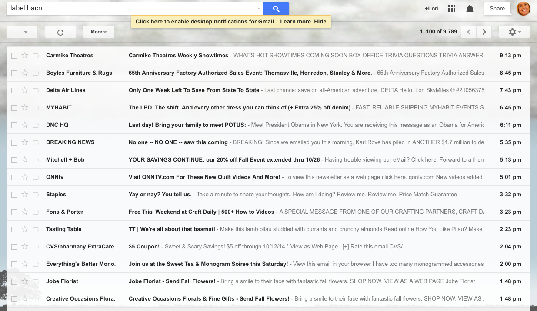Open the '$5 Coupon!' email
This screenshot has height=311, width=537.
click(x=144, y=246)
